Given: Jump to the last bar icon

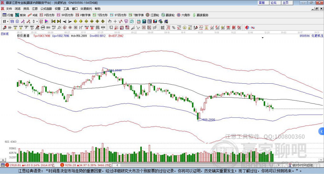Looking at the screenshot, I should [59, 21].
